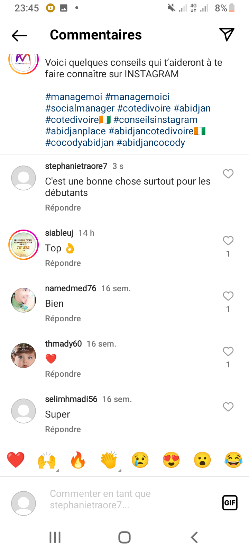Tap the back arrow in Commentaires header
Screen dimensions: 249x554
[x=19, y=35]
